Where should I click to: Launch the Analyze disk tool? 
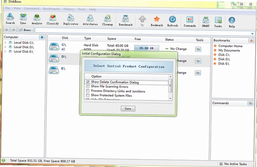pyautogui.click(x=37, y=19)
